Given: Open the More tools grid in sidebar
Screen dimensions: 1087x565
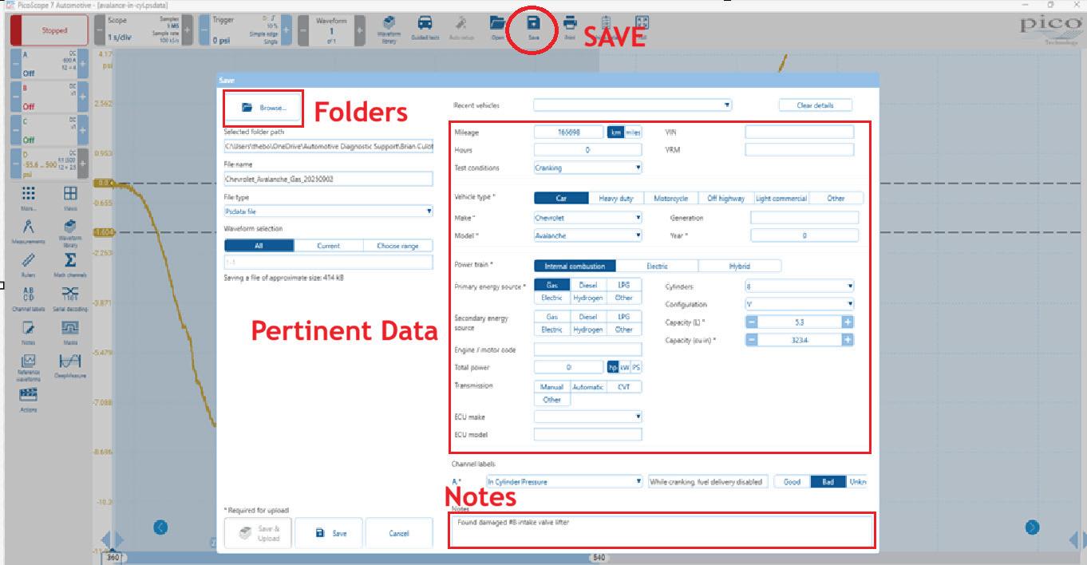Looking at the screenshot, I should pyautogui.click(x=29, y=196).
